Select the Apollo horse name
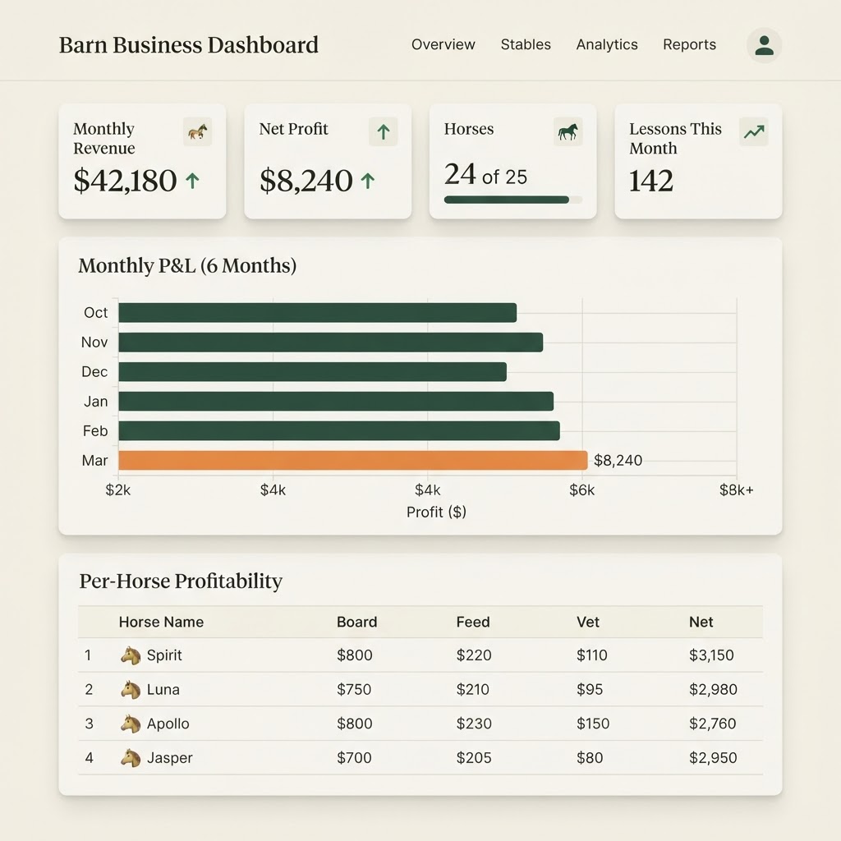The height and width of the screenshot is (841, 841). click(168, 724)
